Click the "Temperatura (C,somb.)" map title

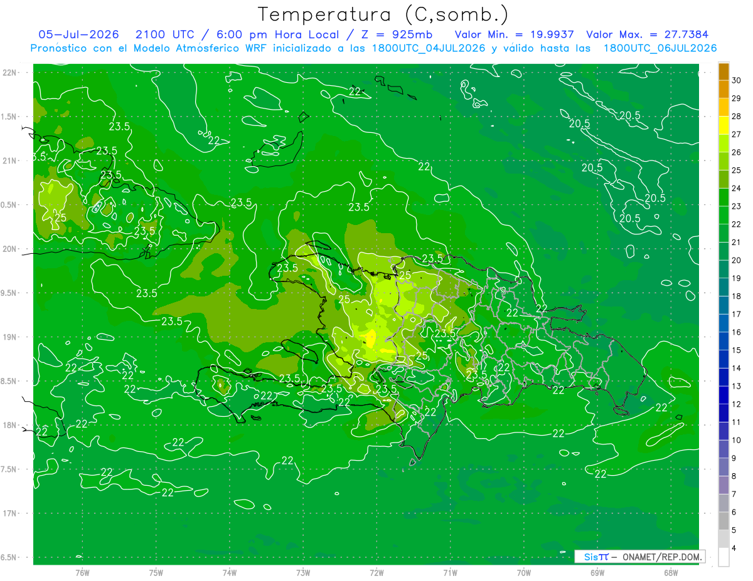pyautogui.click(x=383, y=14)
